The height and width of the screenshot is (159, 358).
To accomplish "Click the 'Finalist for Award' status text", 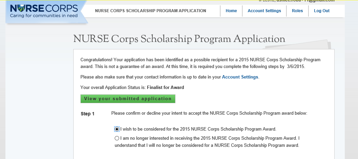I will point(165,87).
